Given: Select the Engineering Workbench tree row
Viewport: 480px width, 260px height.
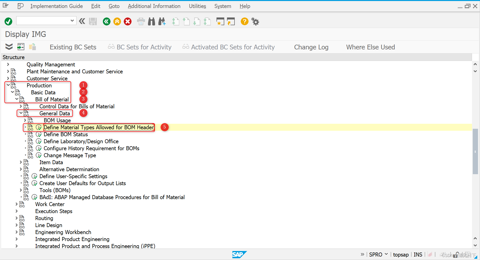Looking at the screenshot, I should (63, 232).
